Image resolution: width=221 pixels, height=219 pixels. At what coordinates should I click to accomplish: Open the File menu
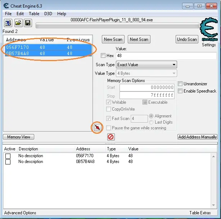(8, 14)
